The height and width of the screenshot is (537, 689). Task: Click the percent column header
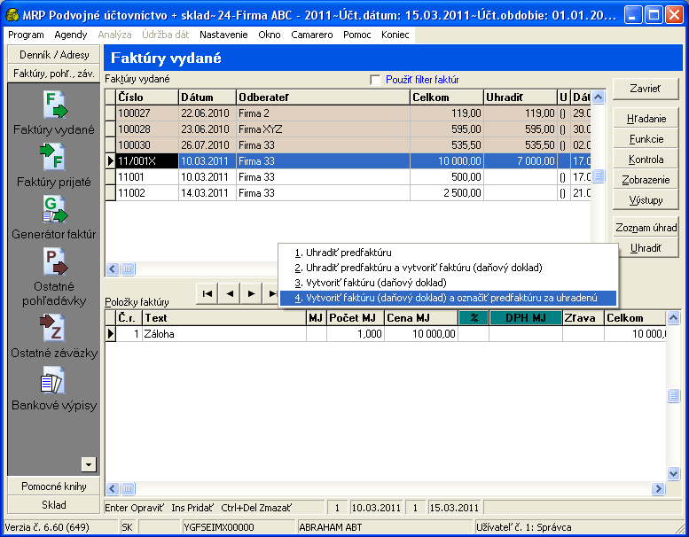pyautogui.click(x=474, y=318)
